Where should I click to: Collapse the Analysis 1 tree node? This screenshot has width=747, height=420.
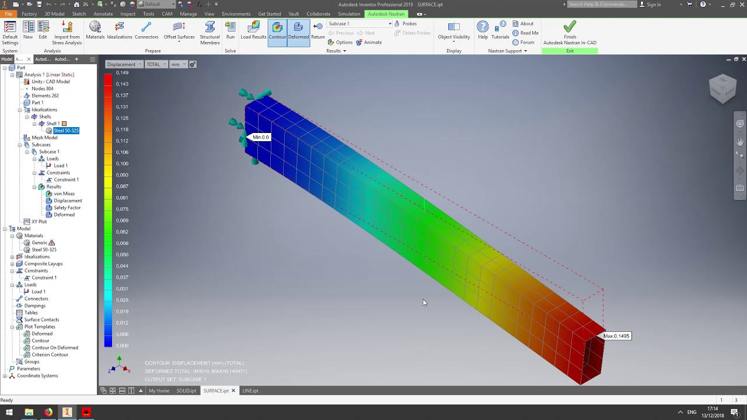(x=12, y=75)
